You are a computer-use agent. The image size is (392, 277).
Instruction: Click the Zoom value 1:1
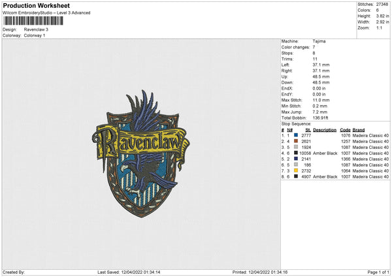click(x=379, y=27)
